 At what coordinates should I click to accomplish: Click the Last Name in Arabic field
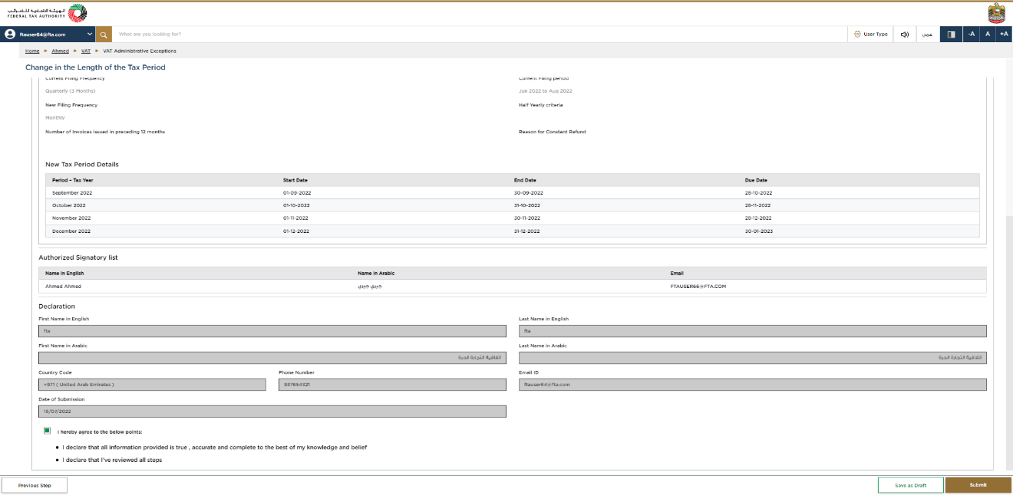(x=753, y=358)
